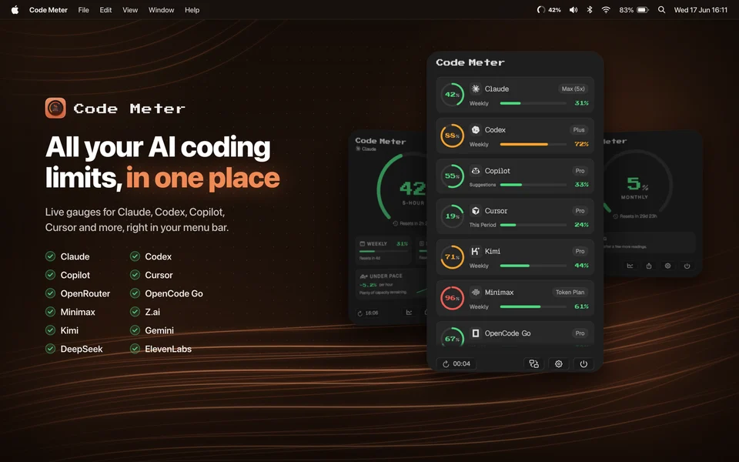739x462 pixels.
Task: Click the Kimi provider icon
Action: coord(476,251)
